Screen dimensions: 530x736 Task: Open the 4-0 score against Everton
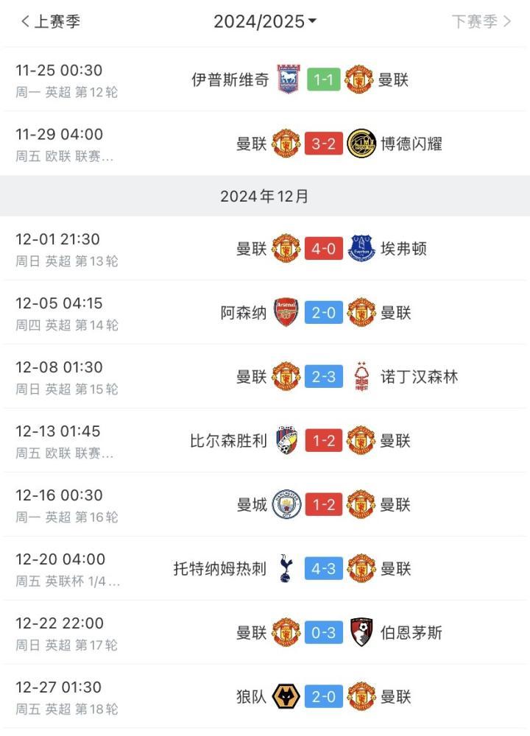point(324,249)
